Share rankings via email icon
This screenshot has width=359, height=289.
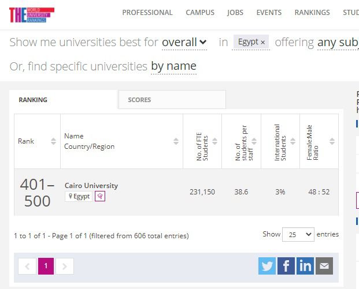point(324,265)
